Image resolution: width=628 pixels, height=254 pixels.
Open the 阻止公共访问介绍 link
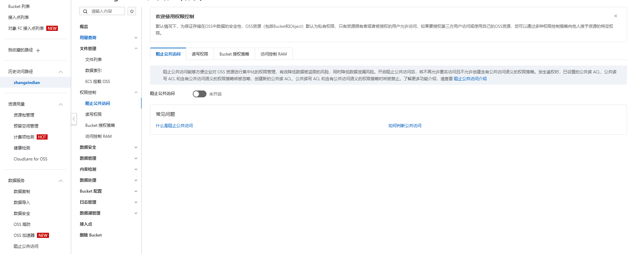pos(470,79)
